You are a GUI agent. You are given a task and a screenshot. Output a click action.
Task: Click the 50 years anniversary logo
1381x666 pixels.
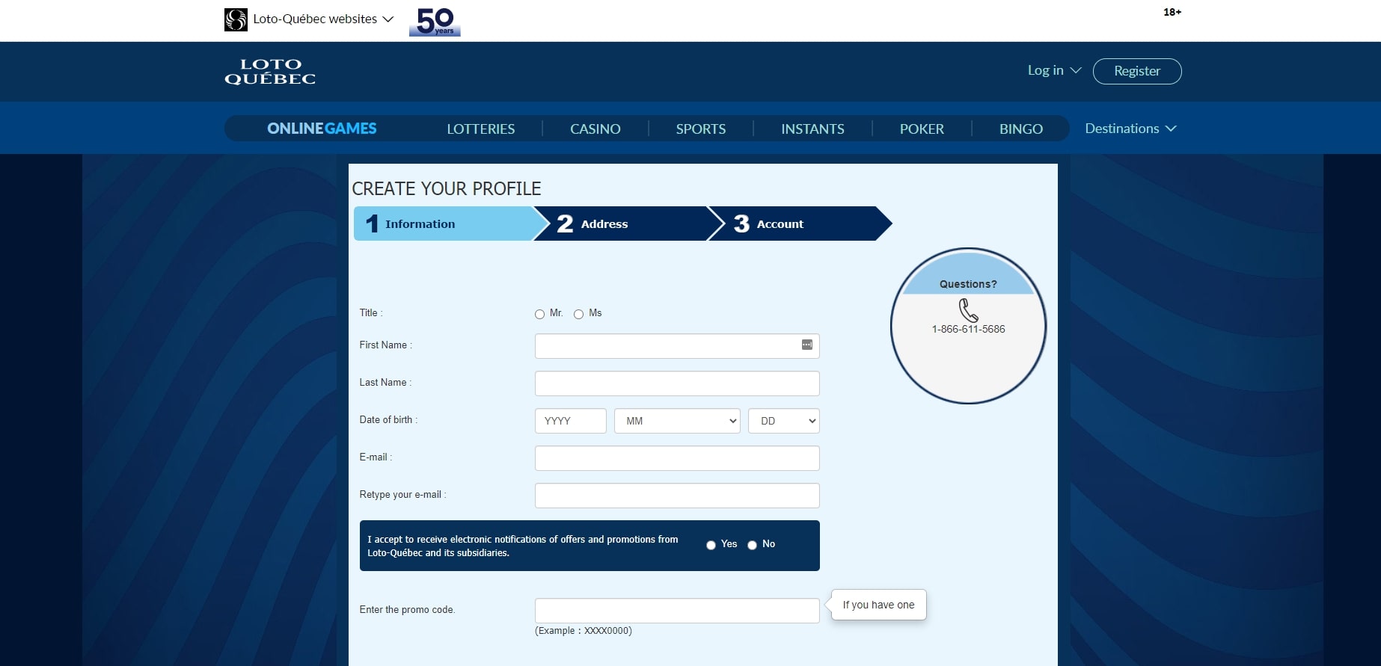[435, 22]
